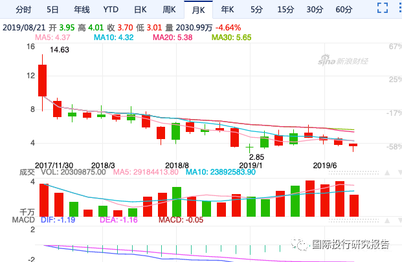Toggle the MA10 indicator line label
Screen dimensions: 402x262
pos(113,38)
